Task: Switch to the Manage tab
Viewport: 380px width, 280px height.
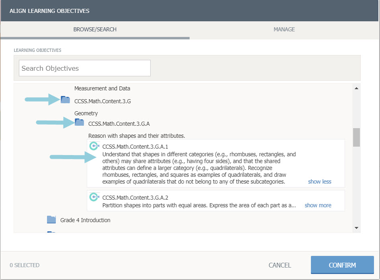Action: [284, 29]
